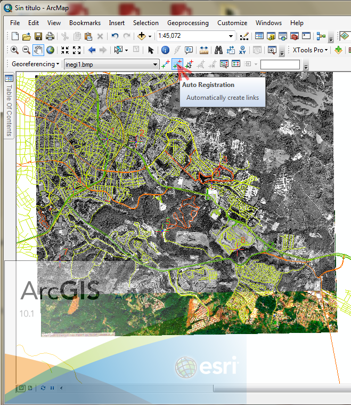Image resolution: width=351 pixels, height=405 pixels.
Task: Select the Zoom In tool
Action: point(14,50)
